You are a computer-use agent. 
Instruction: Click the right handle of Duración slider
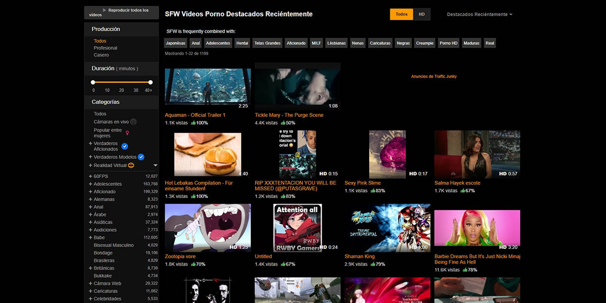point(150,82)
